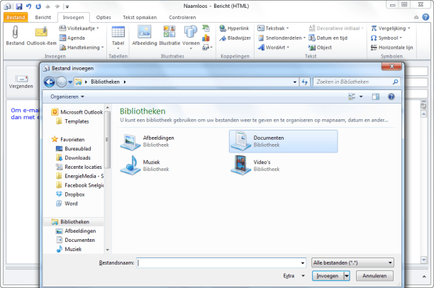Open the WordArt gallery
This screenshot has height=288, width=434.
pos(273,48)
